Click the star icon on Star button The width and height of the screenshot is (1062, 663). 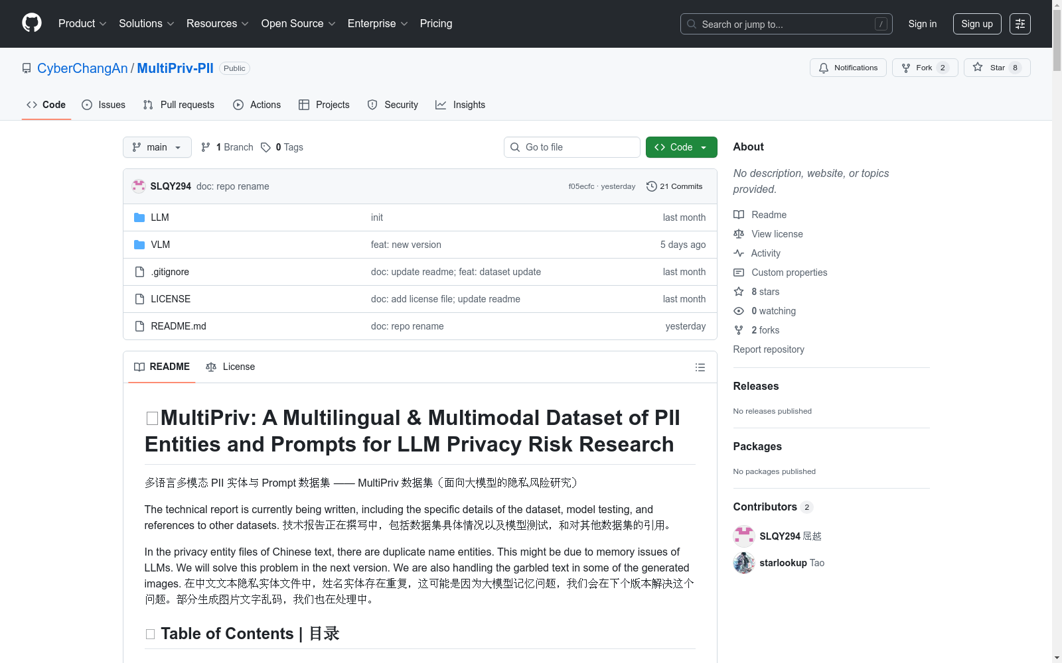tap(978, 68)
